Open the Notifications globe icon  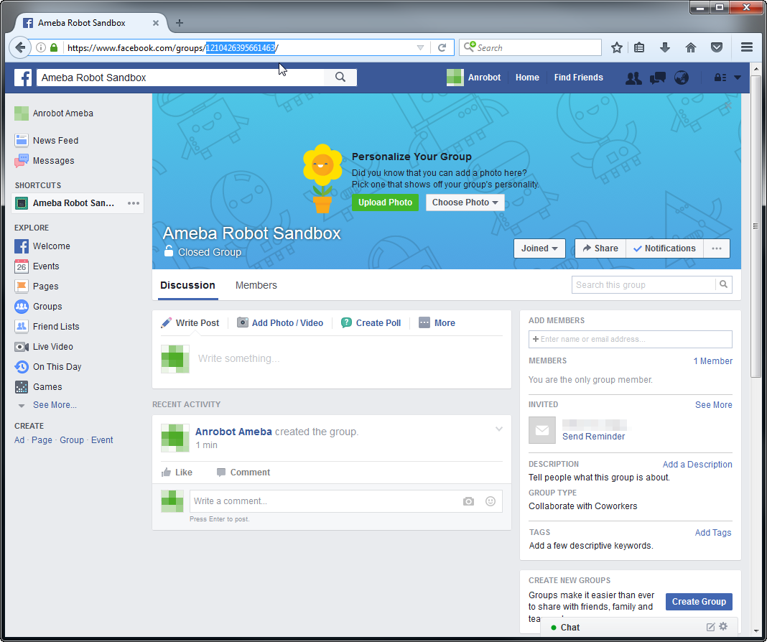coord(682,78)
